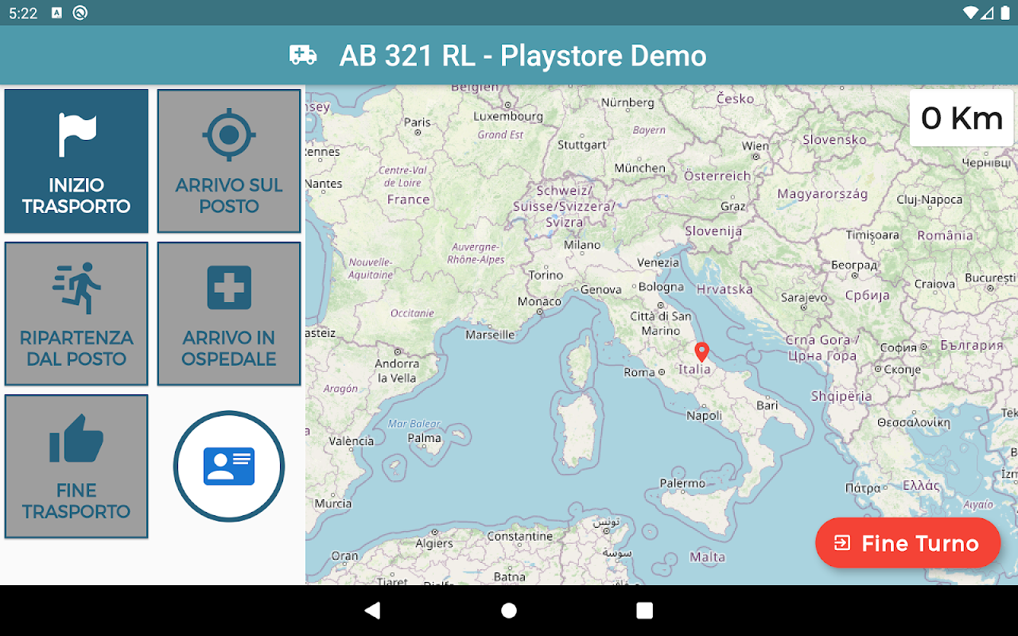This screenshot has height=636, width=1018.
Task: Click the Palermo label on the map
Action: tap(682, 483)
